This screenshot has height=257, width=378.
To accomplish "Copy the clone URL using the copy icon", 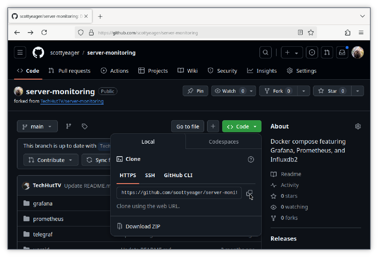I will click(249, 193).
